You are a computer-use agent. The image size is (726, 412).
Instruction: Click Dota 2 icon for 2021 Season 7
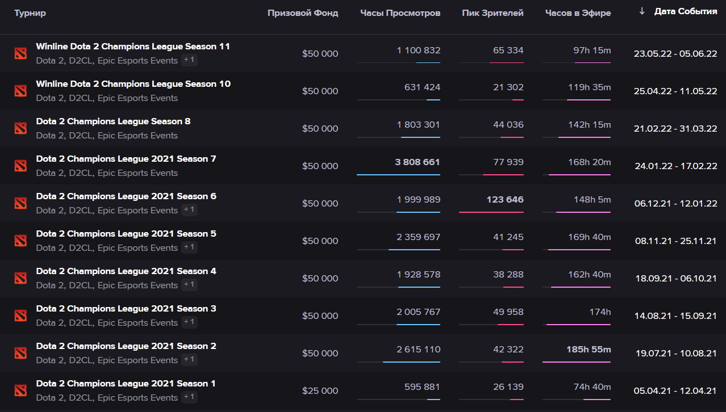tap(20, 166)
